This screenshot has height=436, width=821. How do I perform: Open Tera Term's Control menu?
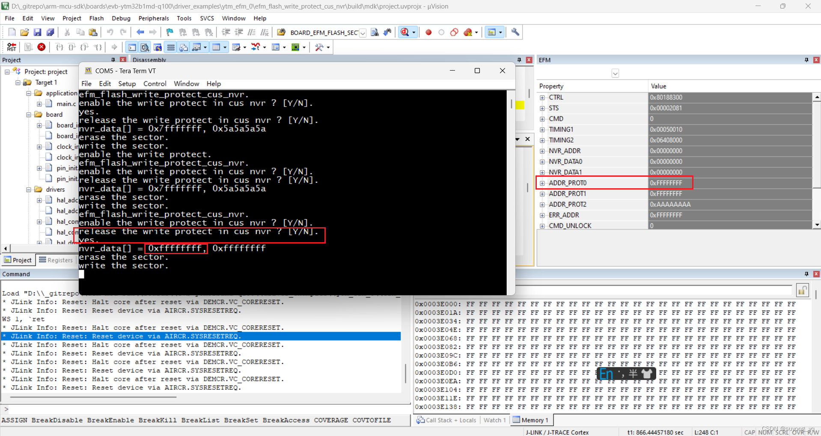click(x=155, y=84)
